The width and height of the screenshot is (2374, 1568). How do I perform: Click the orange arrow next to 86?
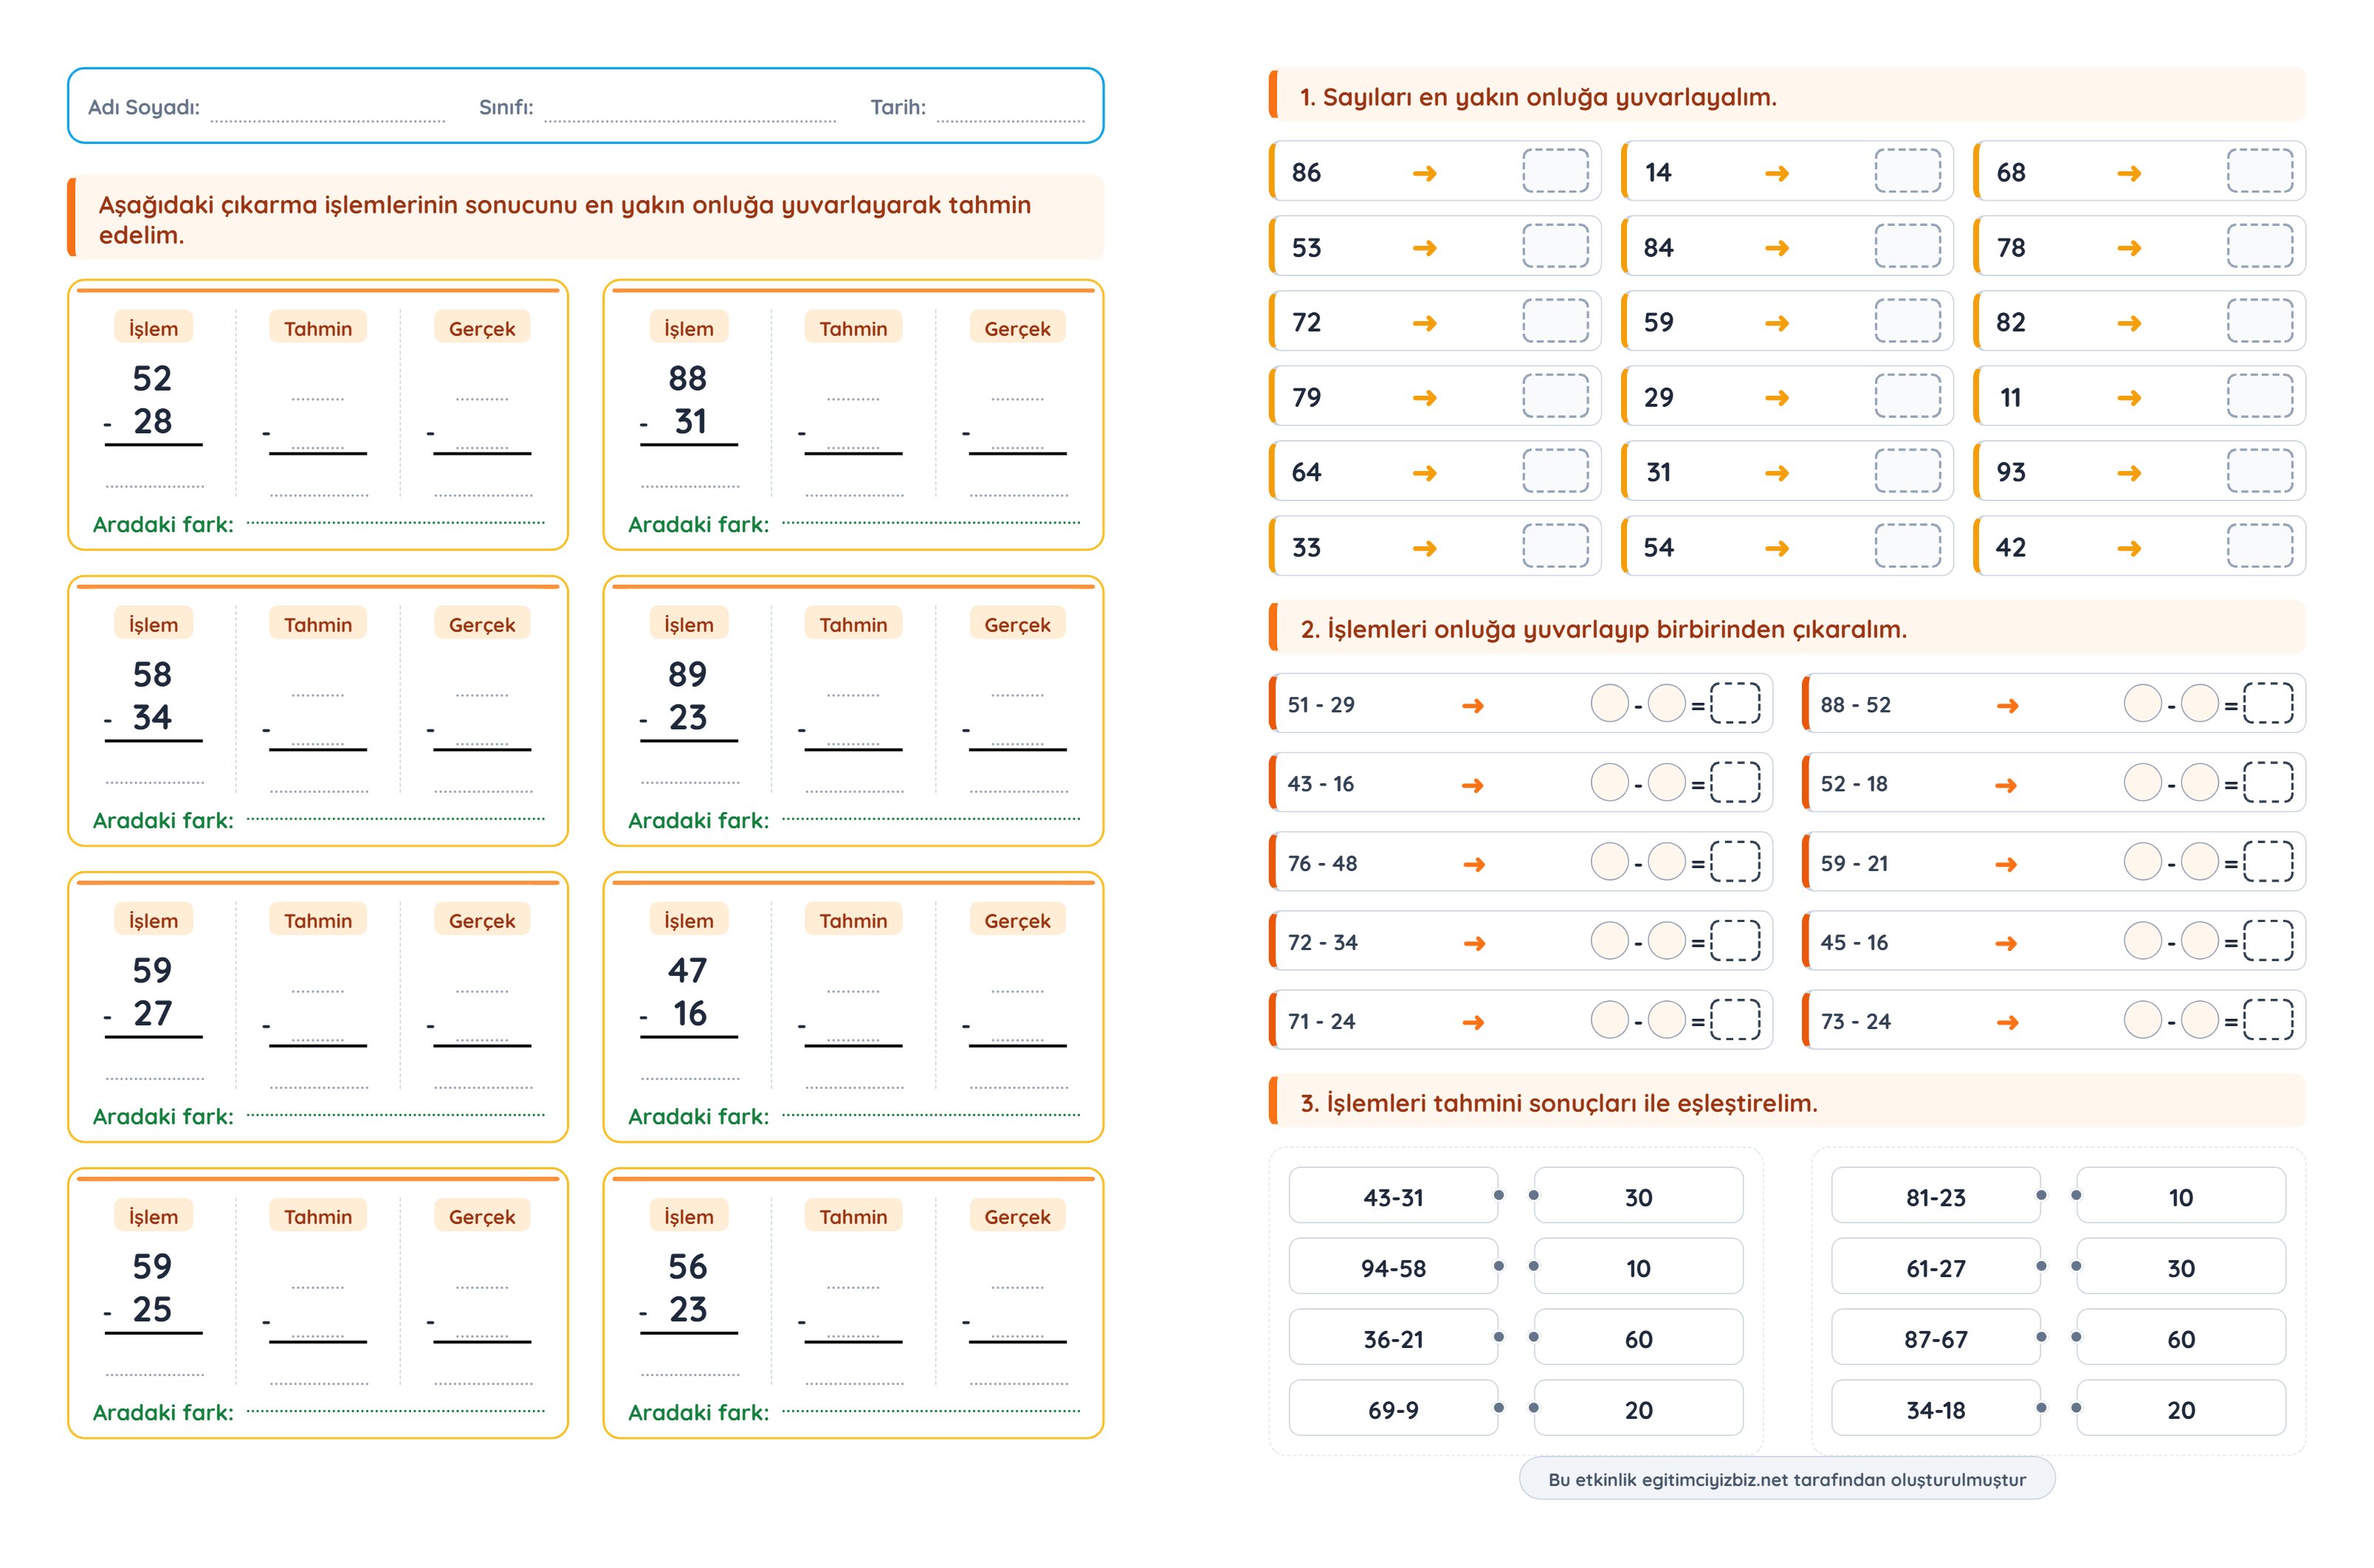1424,174
